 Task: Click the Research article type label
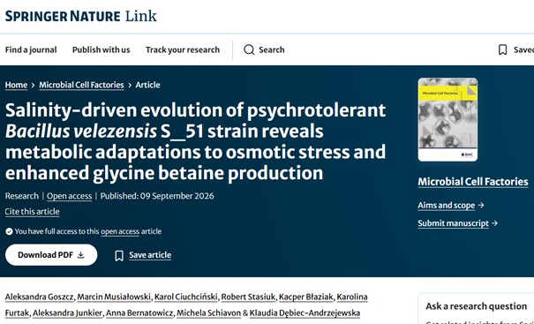click(x=22, y=196)
